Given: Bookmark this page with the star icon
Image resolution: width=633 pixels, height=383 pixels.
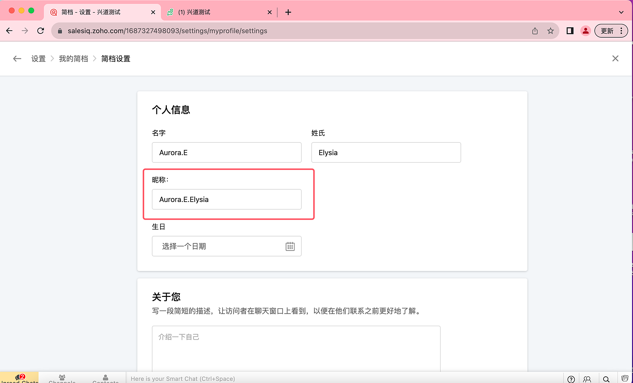Looking at the screenshot, I should (550, 31).
